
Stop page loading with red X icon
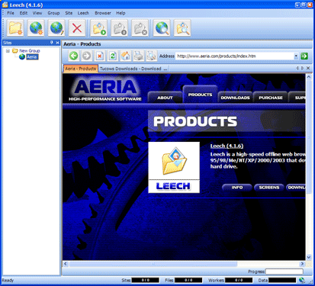(x=100, y=56)
